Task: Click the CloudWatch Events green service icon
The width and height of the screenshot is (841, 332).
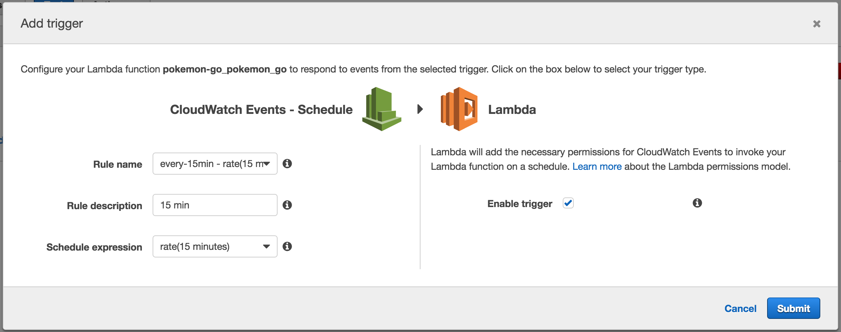Action: click(381, 109)
